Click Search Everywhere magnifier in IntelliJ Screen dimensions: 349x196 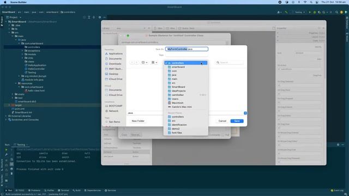click(x=336, y=12)
